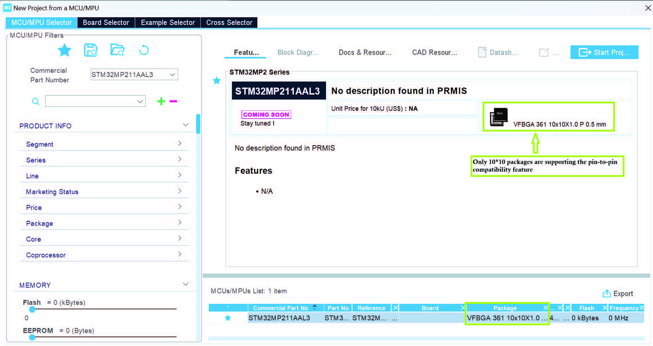Screen dimensions: 653x346
Task: Expand the Package filter
Action: click(180, 223)
